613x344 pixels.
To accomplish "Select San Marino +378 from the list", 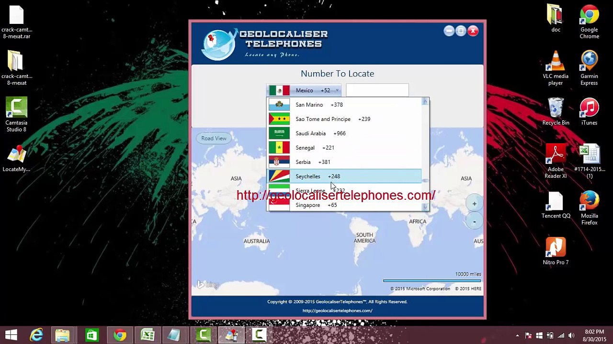I will (x=344, y=105).
